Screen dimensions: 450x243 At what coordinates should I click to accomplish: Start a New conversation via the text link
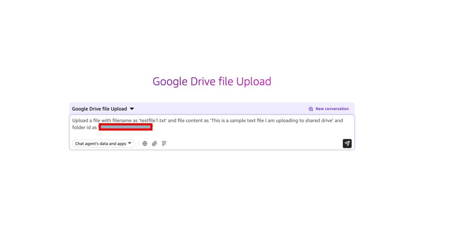coord(332,109)
